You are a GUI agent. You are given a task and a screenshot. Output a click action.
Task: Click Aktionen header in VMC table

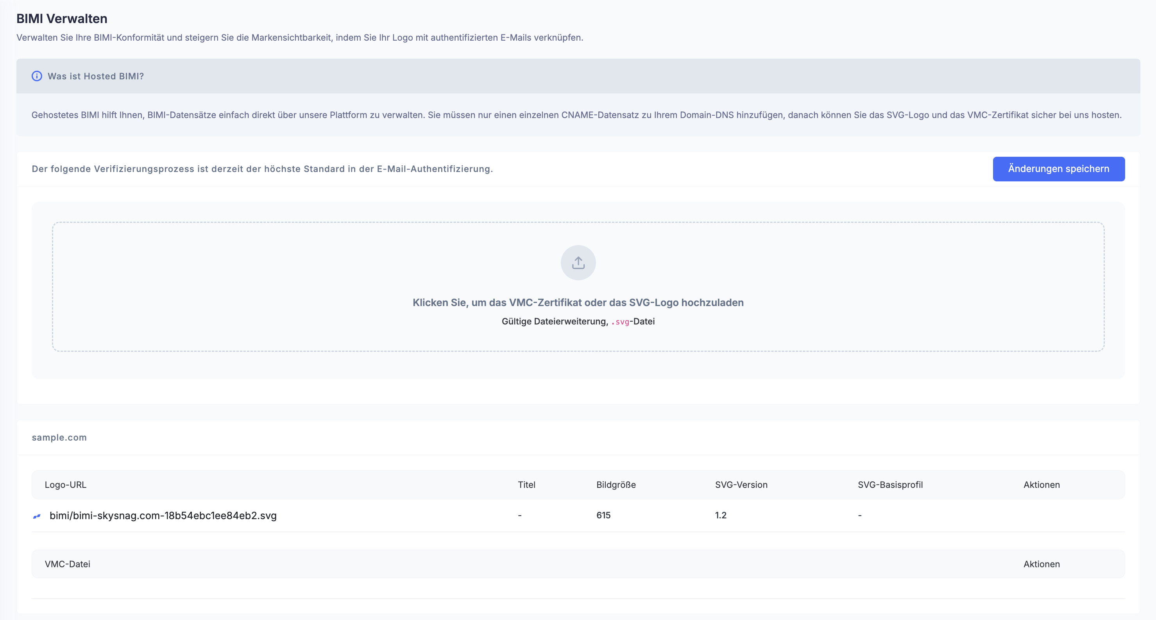point(1041,564)
